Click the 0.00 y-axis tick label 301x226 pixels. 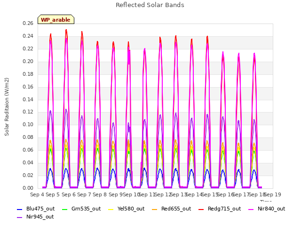[x=28, y=188]
